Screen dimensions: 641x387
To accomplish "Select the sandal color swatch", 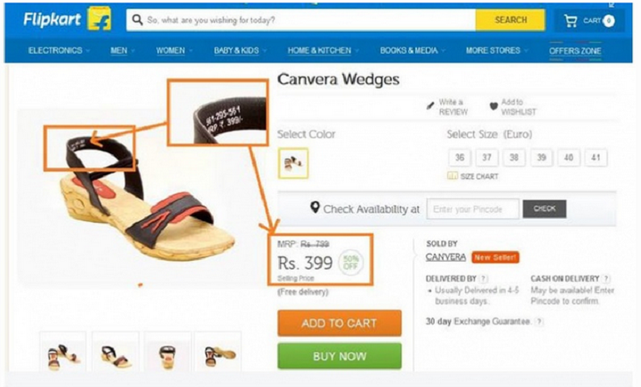I will tap(293, 161).
